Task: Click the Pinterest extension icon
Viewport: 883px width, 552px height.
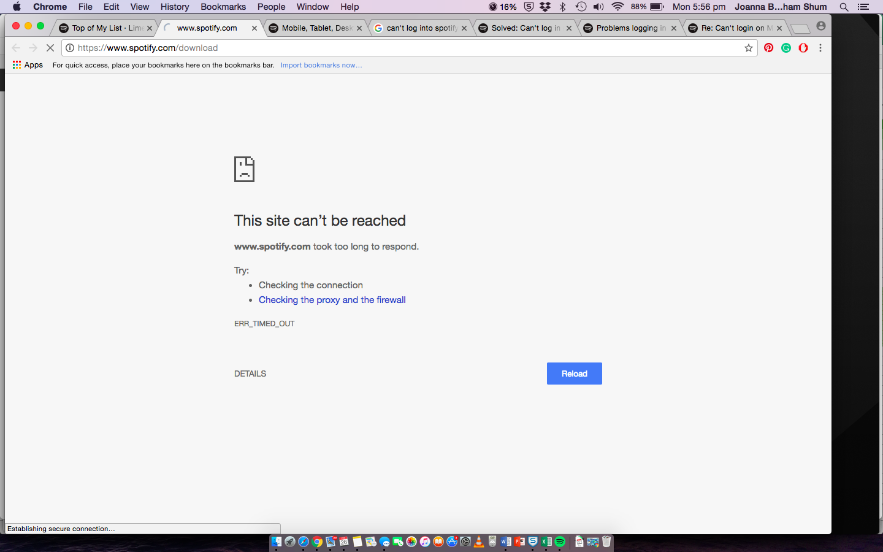Action: (768, 48)
